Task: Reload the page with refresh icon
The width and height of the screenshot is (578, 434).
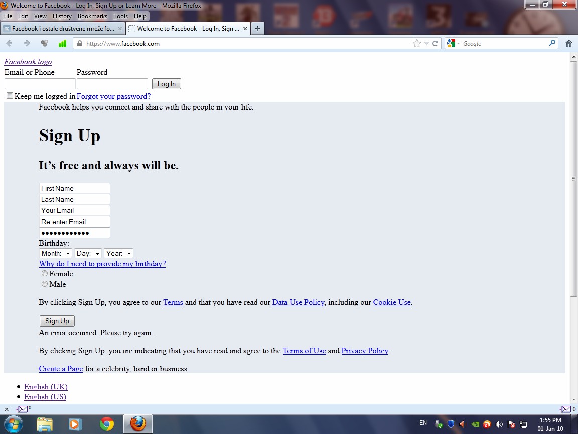Action: pyautogui.click(x=436, y=43)
